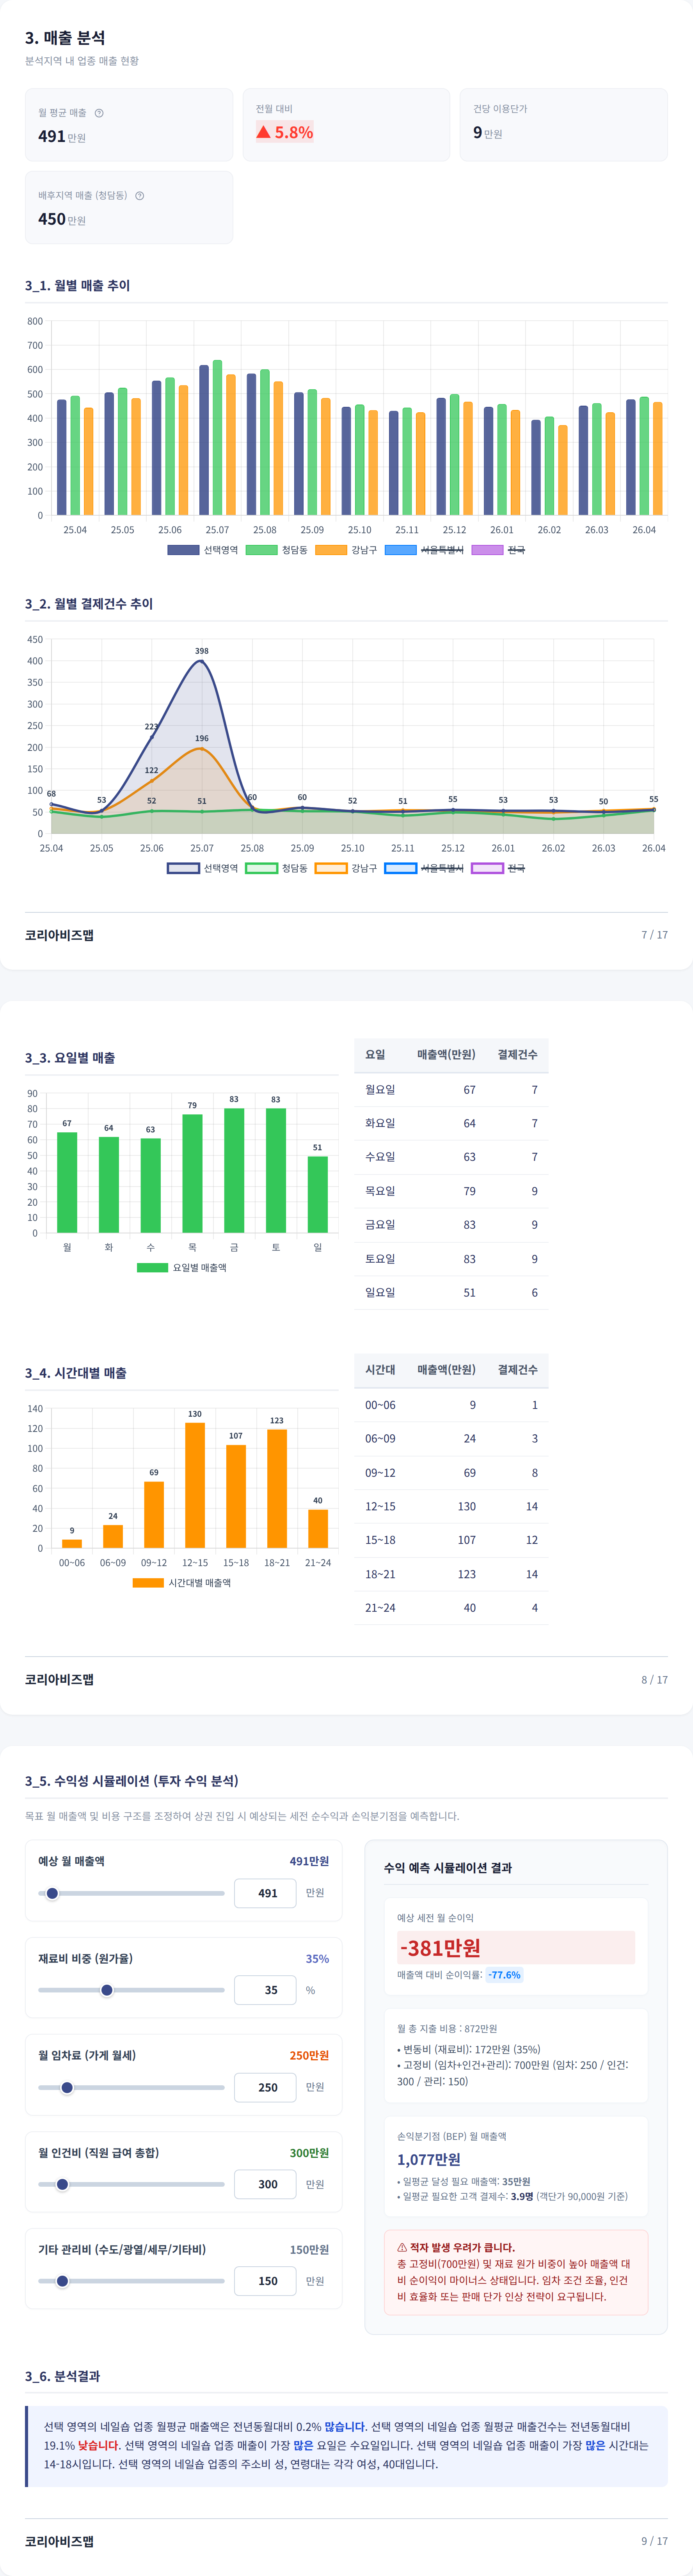Show 서울특별시 series in 월별 결제건수 추이 chart

pyautogui.click(x=424, y=868)
